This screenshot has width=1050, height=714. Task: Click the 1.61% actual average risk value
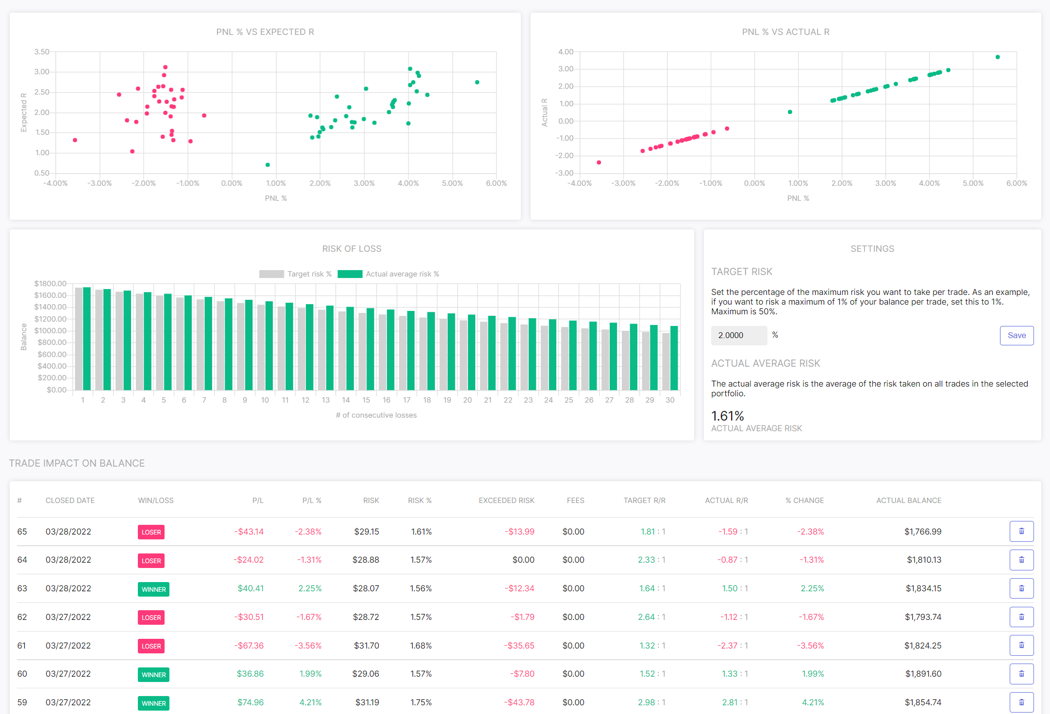[x=727, y=416]
